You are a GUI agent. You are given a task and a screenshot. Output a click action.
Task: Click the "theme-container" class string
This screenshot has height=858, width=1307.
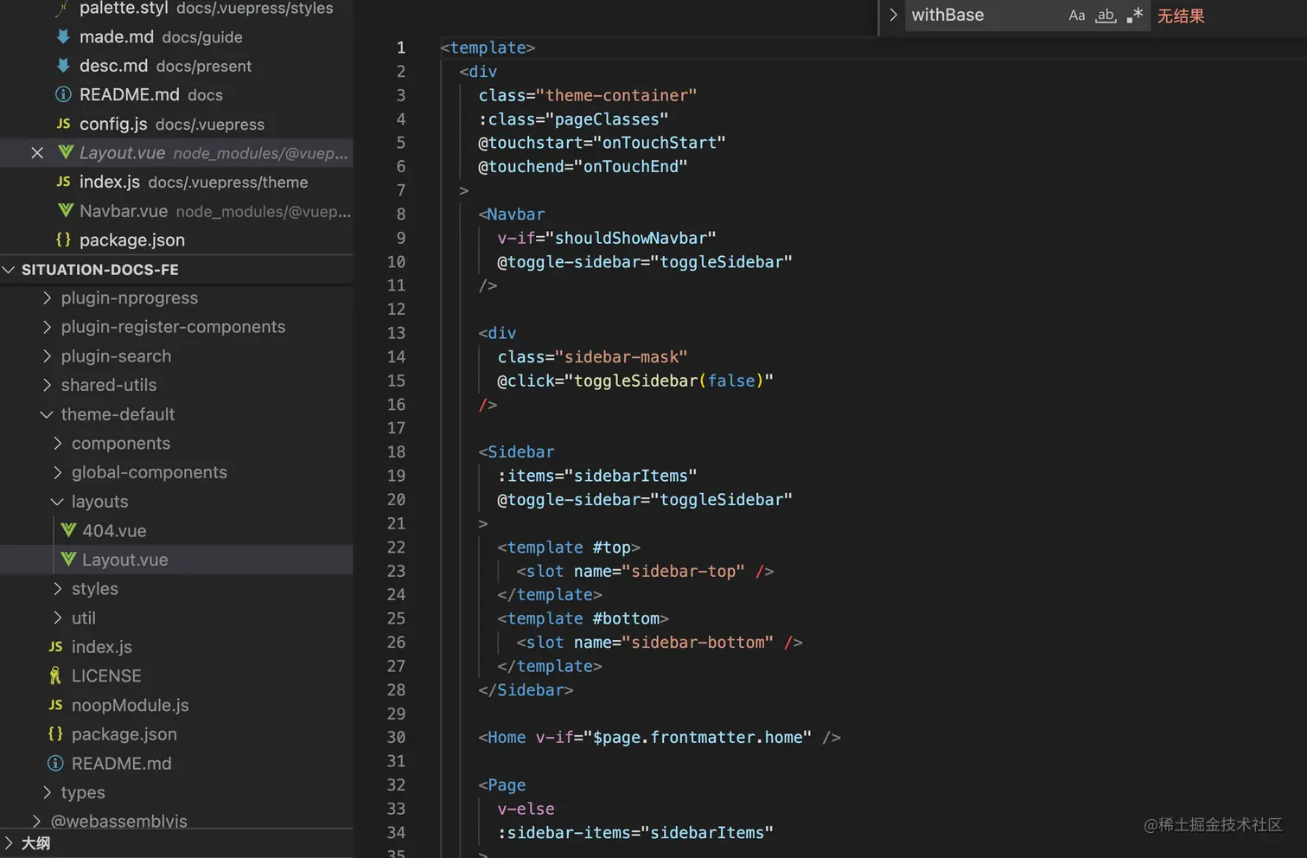(616, 95)
